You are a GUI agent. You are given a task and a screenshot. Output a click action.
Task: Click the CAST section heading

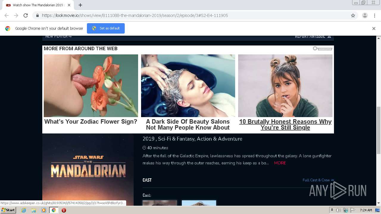147,180
